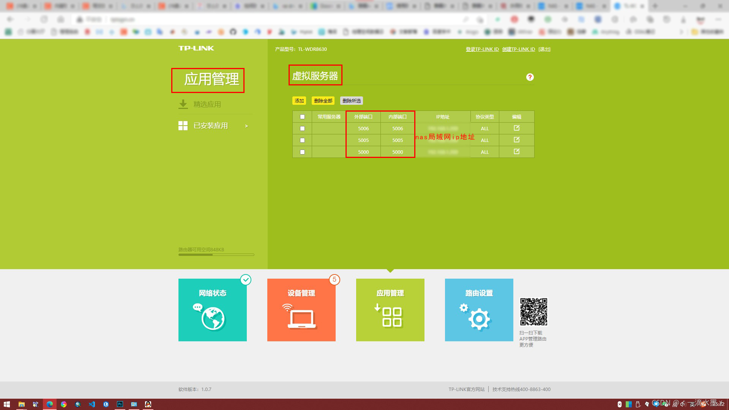Check the 5006 port row checkbox

tap(302, 128)
